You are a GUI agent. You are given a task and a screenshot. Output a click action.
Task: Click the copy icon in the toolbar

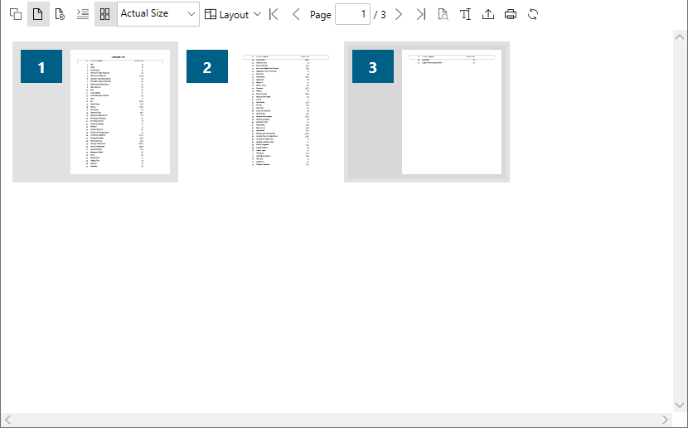[x=16, y=15]
